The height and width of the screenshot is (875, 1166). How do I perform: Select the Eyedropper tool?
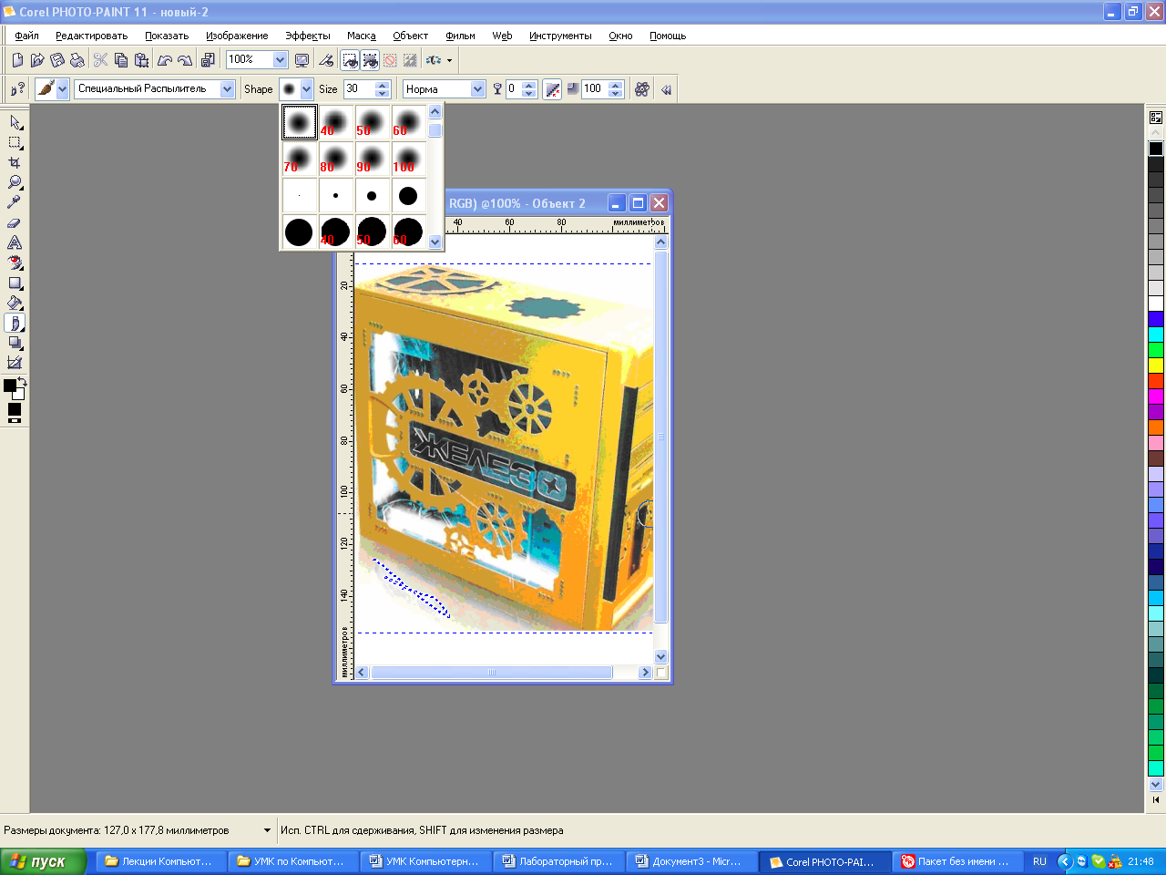pos(15,202)
